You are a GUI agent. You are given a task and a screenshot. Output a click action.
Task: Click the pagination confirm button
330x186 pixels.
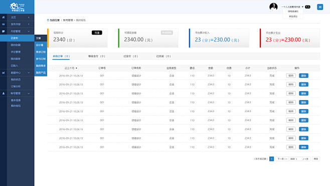[x=315, y=159]
